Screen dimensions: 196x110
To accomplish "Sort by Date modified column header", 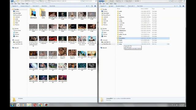I will pyautogui.click(x=144, y=9).
